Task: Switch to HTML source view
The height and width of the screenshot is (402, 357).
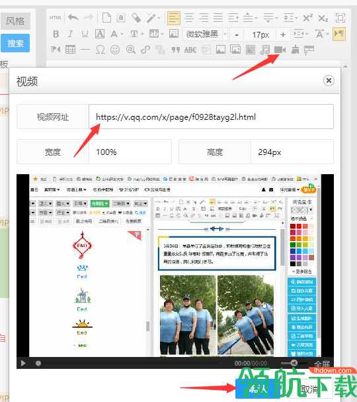Action: tap(56, 18)
